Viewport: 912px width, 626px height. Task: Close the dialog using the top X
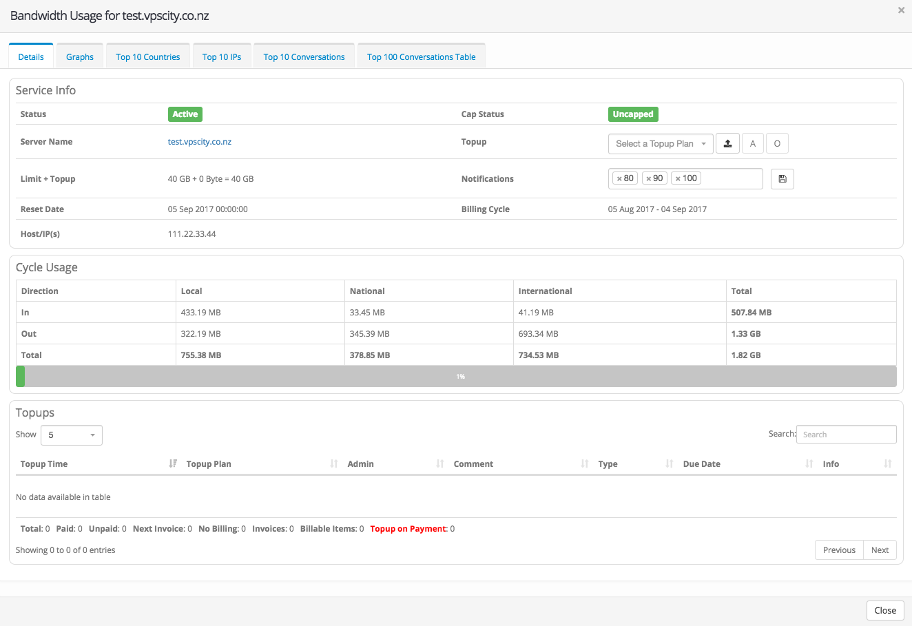901,10
